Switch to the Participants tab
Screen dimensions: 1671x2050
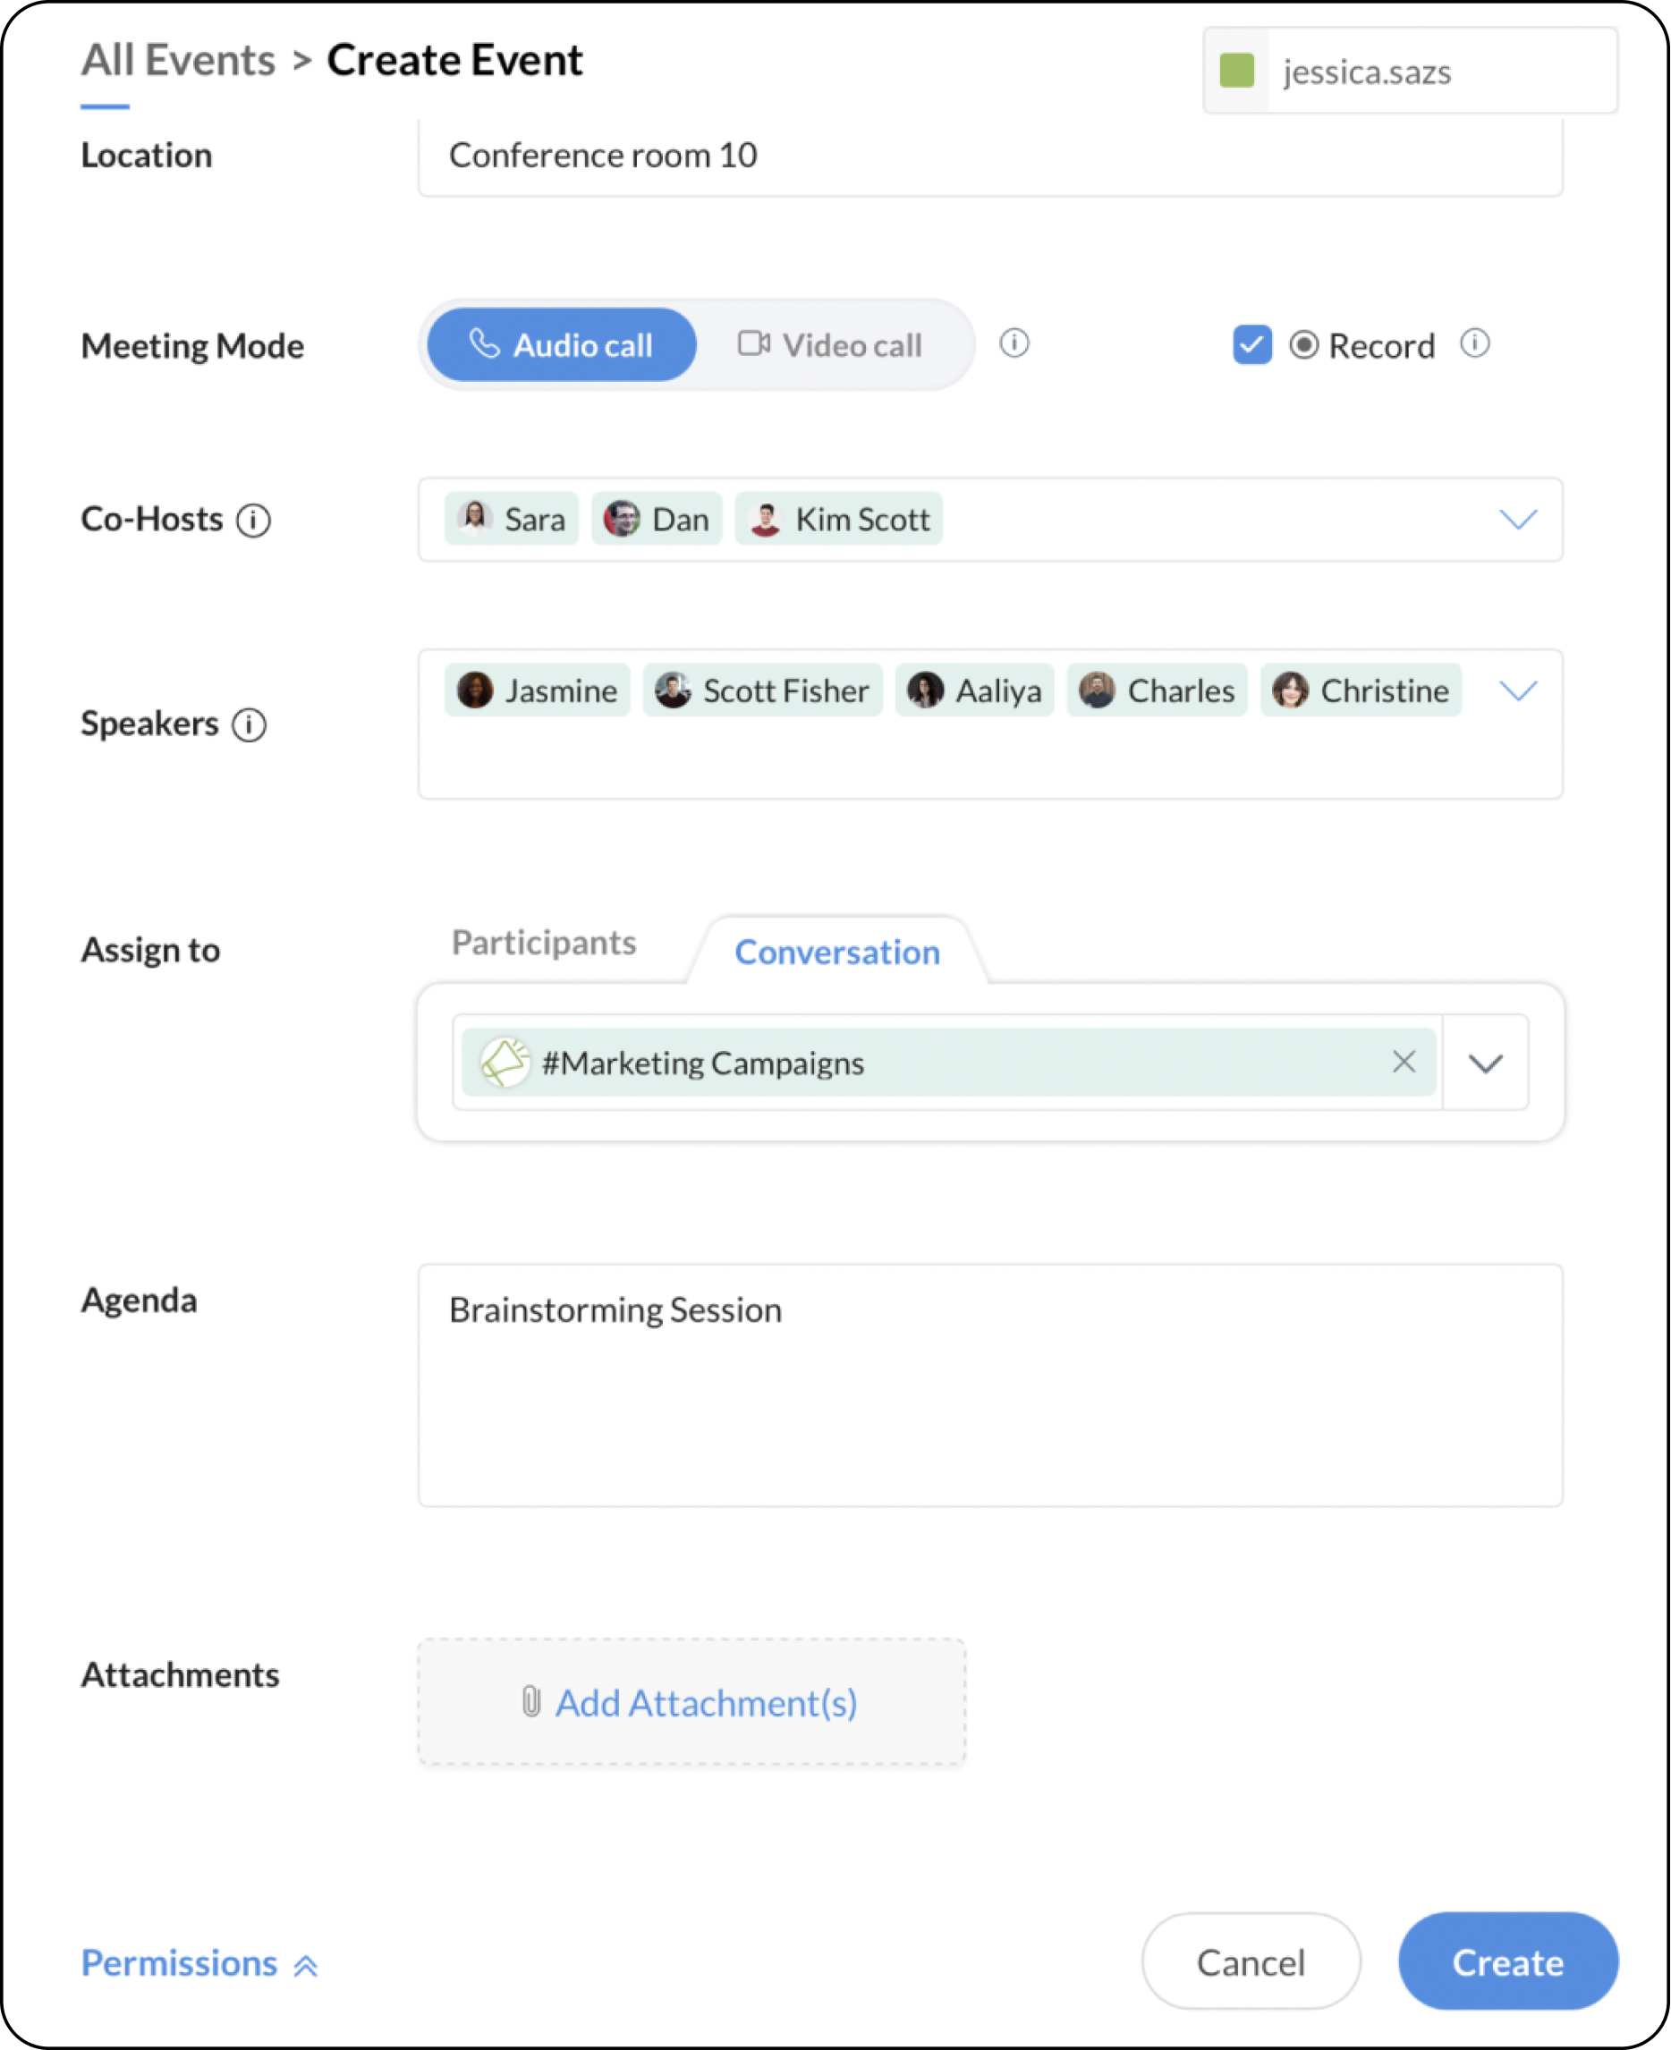(544, 942)
